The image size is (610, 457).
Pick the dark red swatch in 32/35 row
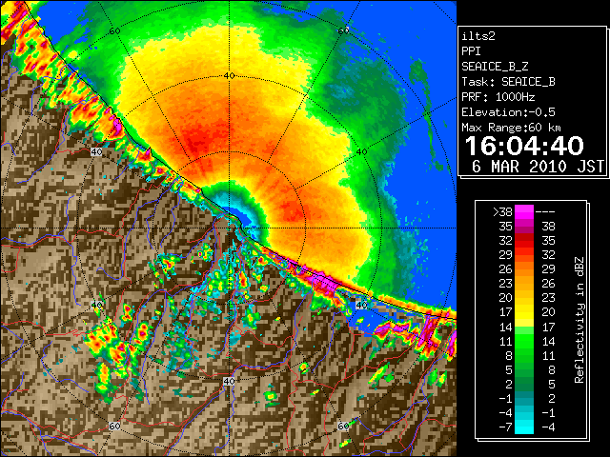(524, 241)
